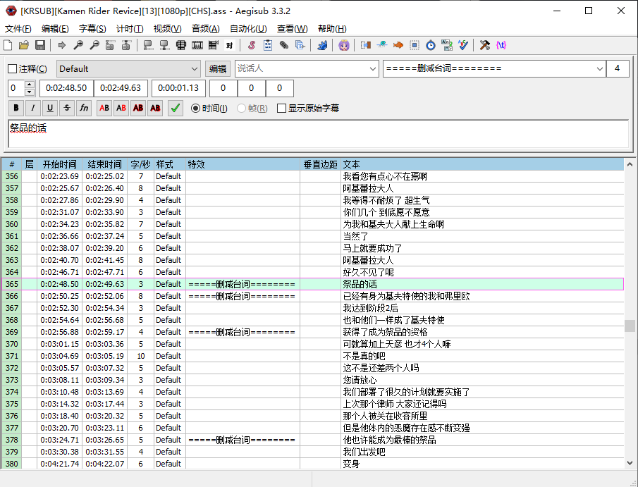Select the 时间 radio button
Viewport: 638px width, 487px height.
pos(196,109)
